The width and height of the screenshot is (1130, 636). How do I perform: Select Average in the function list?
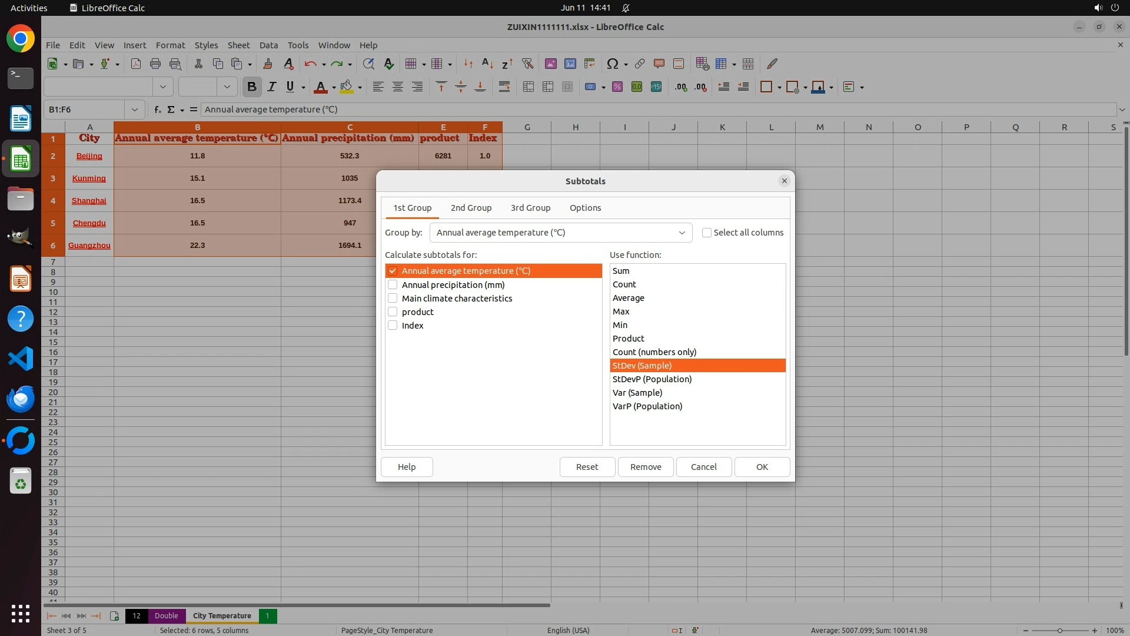point(629,298)
